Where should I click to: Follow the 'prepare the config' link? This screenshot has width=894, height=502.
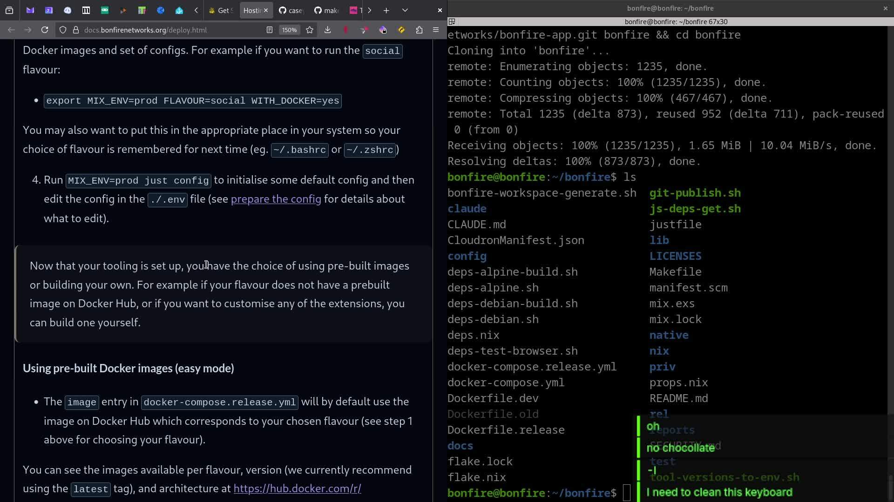tap(276, 199)
